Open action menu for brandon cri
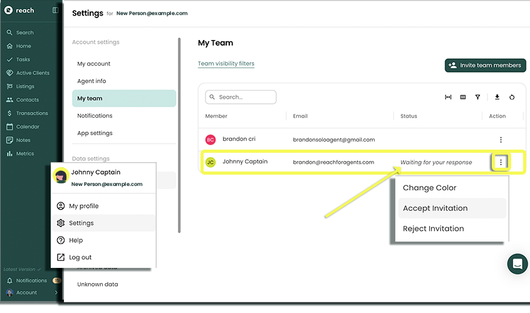Screen dimensions: 530x313 click(501, 140)
